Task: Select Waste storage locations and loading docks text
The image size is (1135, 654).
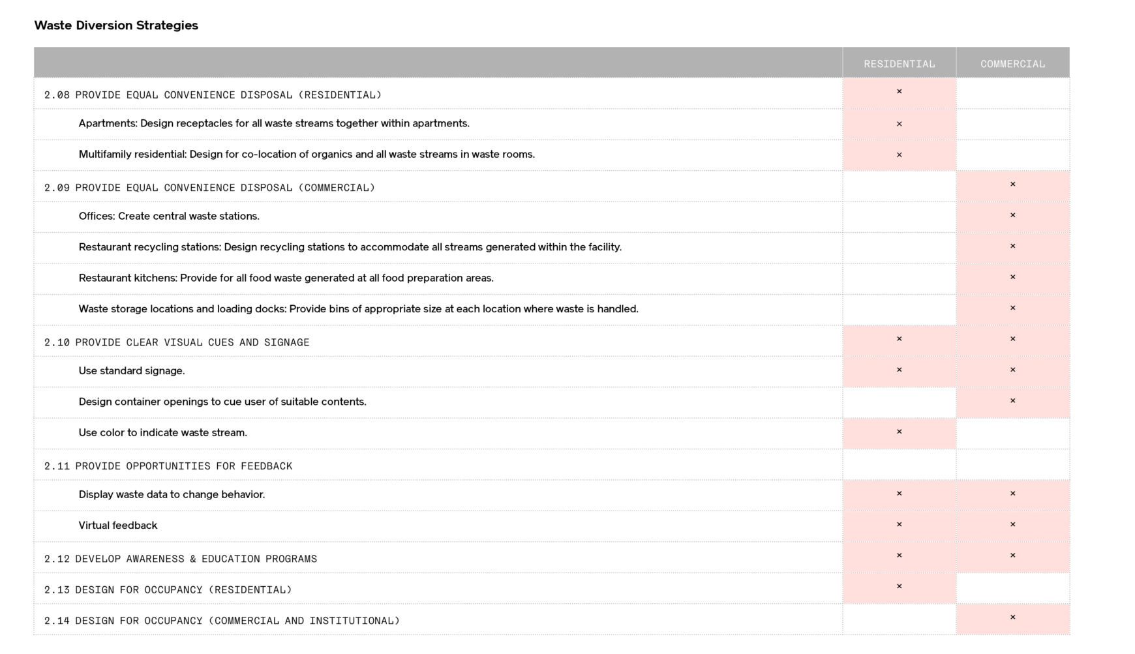Action: 358,309
